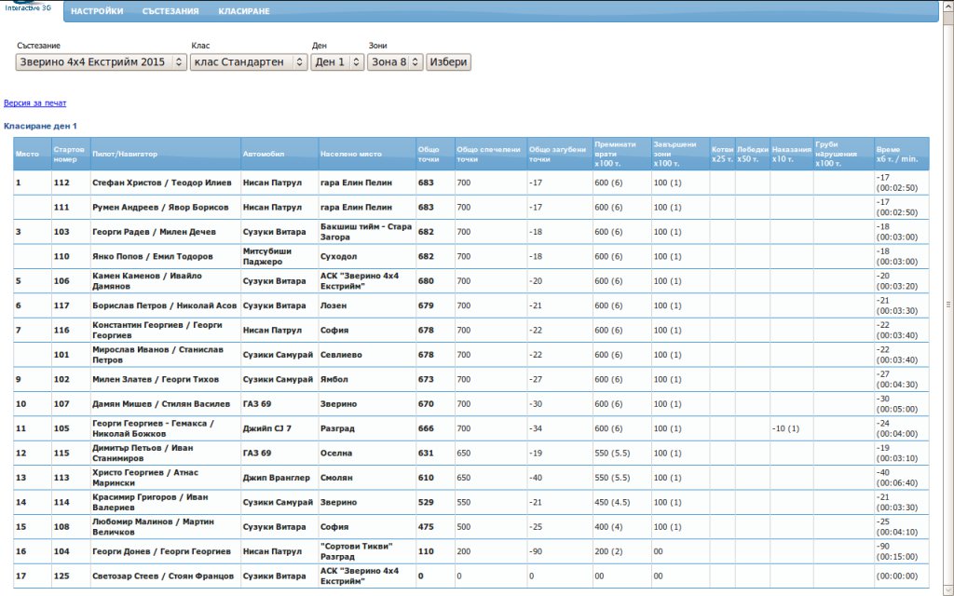Follow the Версия за печат link
The image size is (954, 596).
pos(34,103)
